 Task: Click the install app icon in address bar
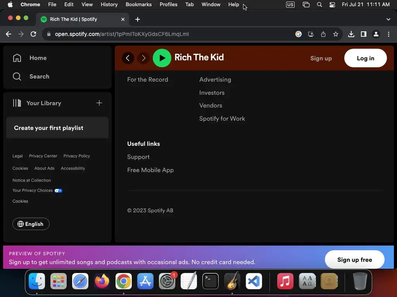tap(311, 34)
